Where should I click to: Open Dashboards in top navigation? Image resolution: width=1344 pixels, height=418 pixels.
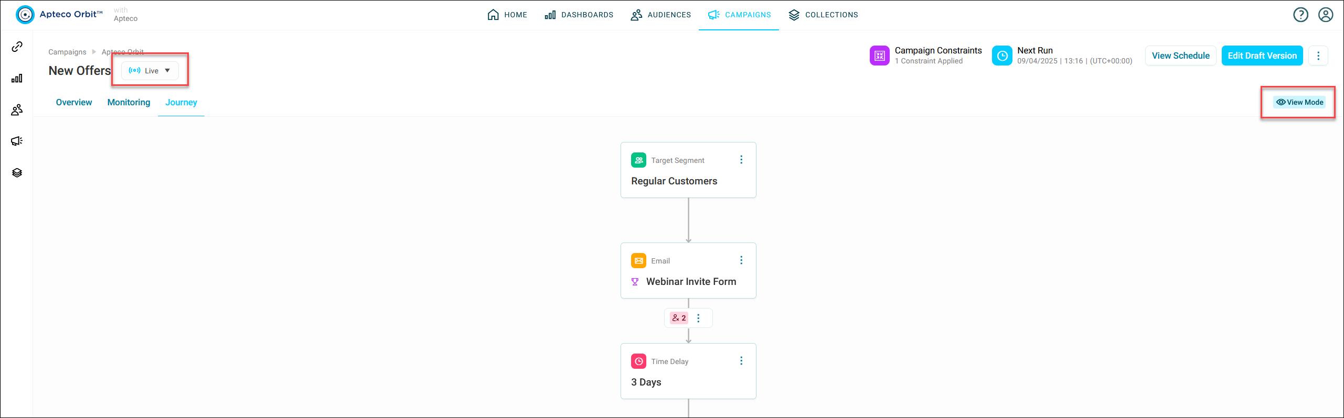[579, 15]
